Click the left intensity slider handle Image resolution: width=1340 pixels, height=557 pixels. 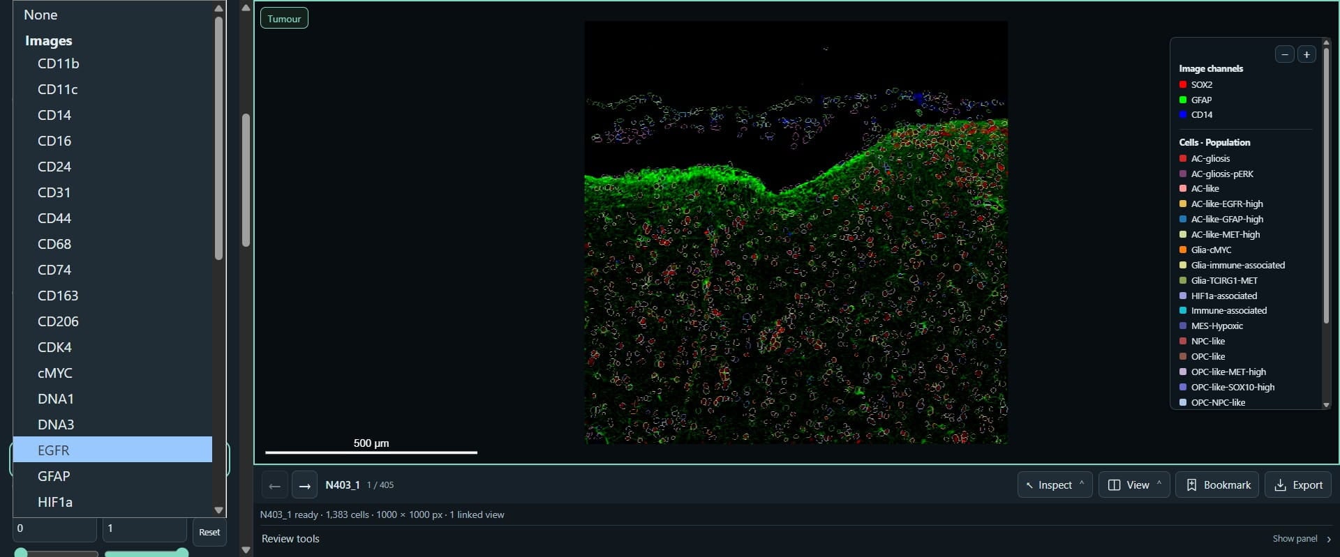coord(21,553)
